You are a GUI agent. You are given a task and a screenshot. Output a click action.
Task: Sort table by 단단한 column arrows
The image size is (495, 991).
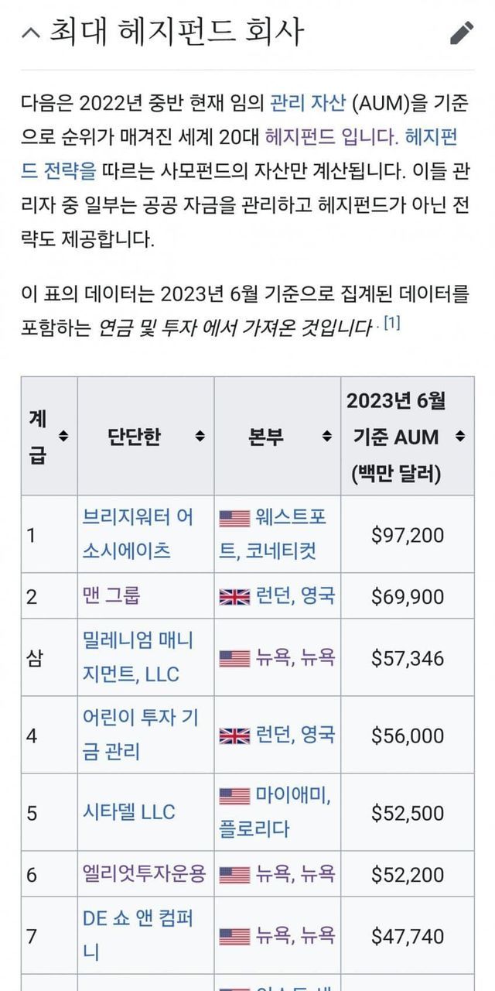200,437
